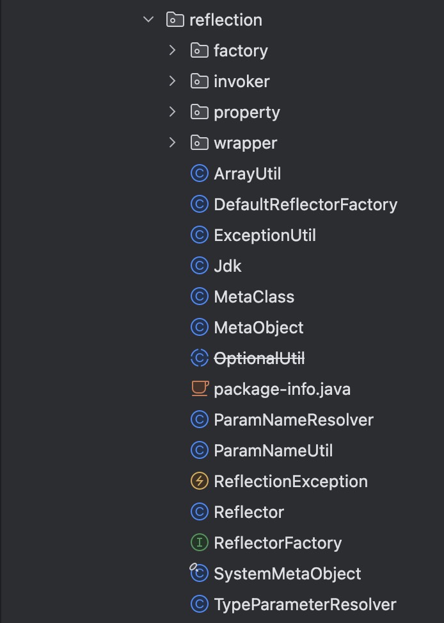Click the Jdk class icon
Viewport: 444px width, 623px height.
tap(200, 266)
